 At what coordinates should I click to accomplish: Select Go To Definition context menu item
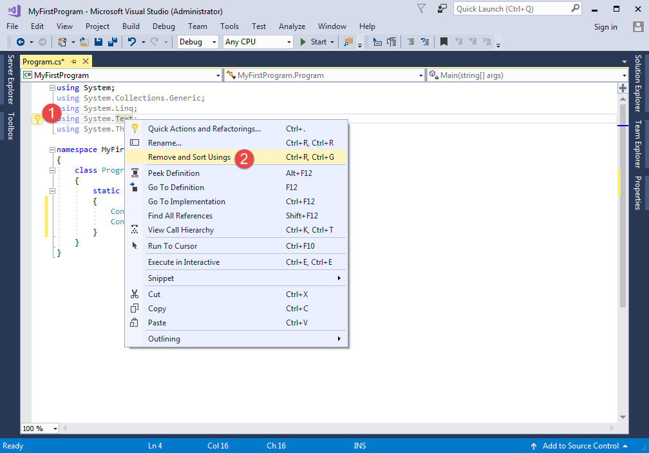pyautogui.click(x=236, y=187)
